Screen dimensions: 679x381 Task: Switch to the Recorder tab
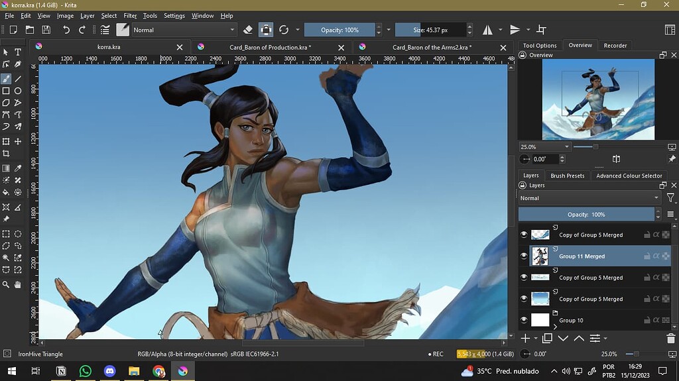coord(615,46)
